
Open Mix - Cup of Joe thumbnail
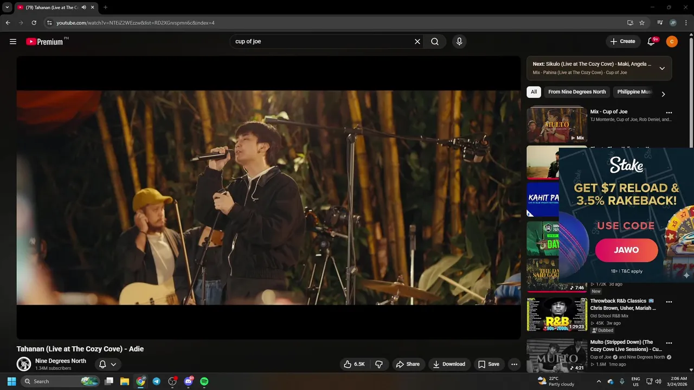click(x=557, y=125)
